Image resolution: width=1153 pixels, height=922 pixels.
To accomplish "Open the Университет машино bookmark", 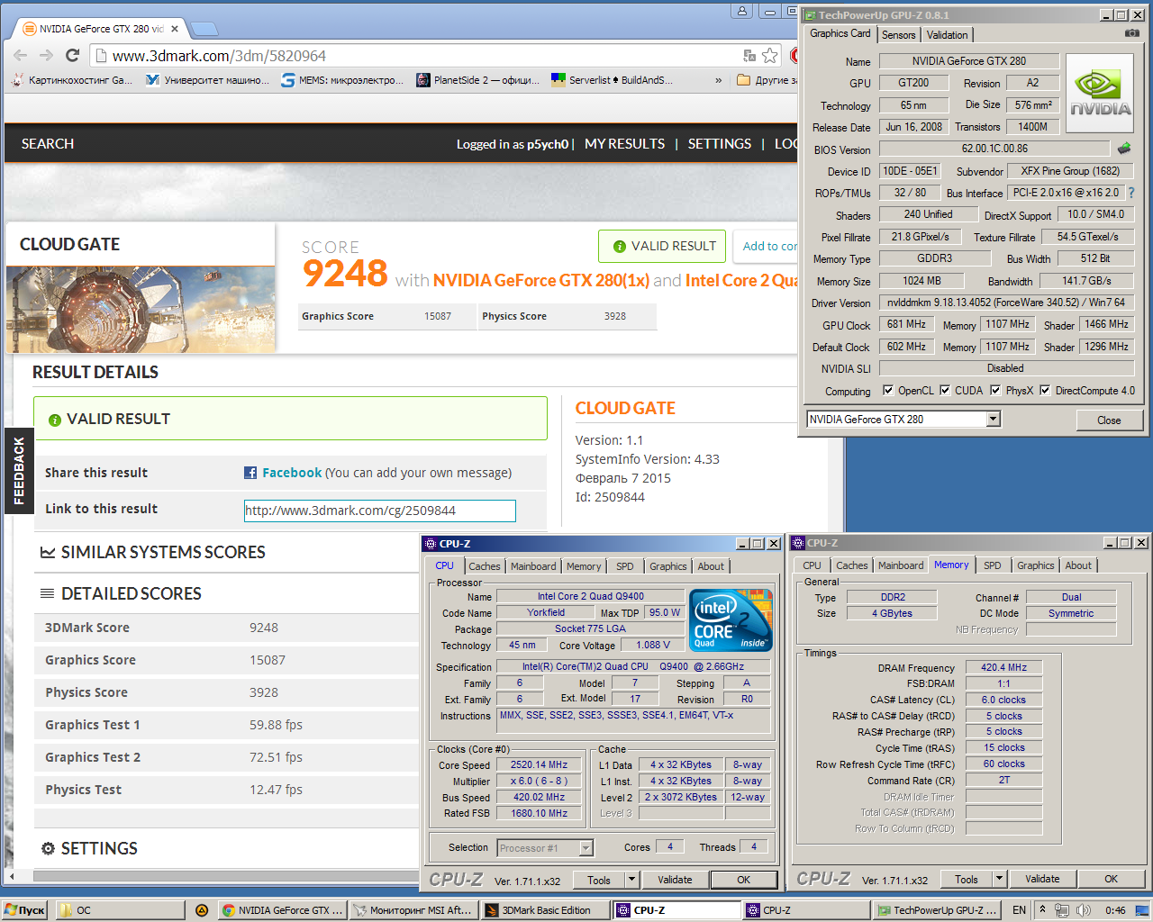I will [x=208, y=80].
